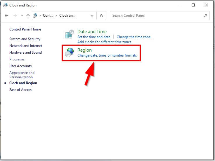Open System and Security category
Screen dimensions: 215x161
pyautogui.click(x=25, y=39)
